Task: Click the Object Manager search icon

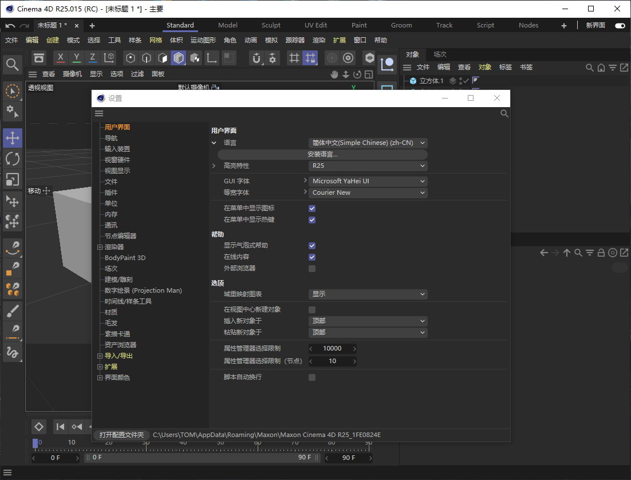Action: click(x=590, y=68)
